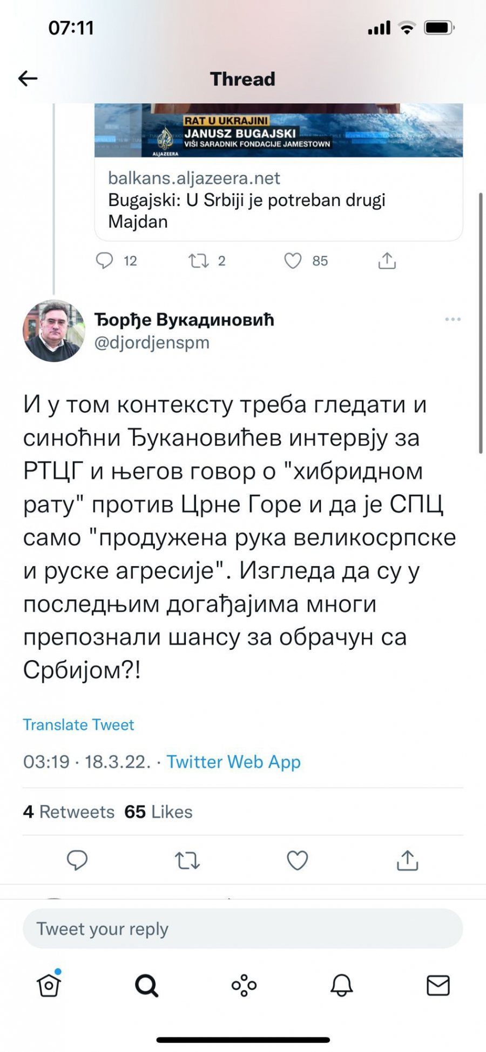Open reply on the quoted tweet with 12 replies

[105, 261]
